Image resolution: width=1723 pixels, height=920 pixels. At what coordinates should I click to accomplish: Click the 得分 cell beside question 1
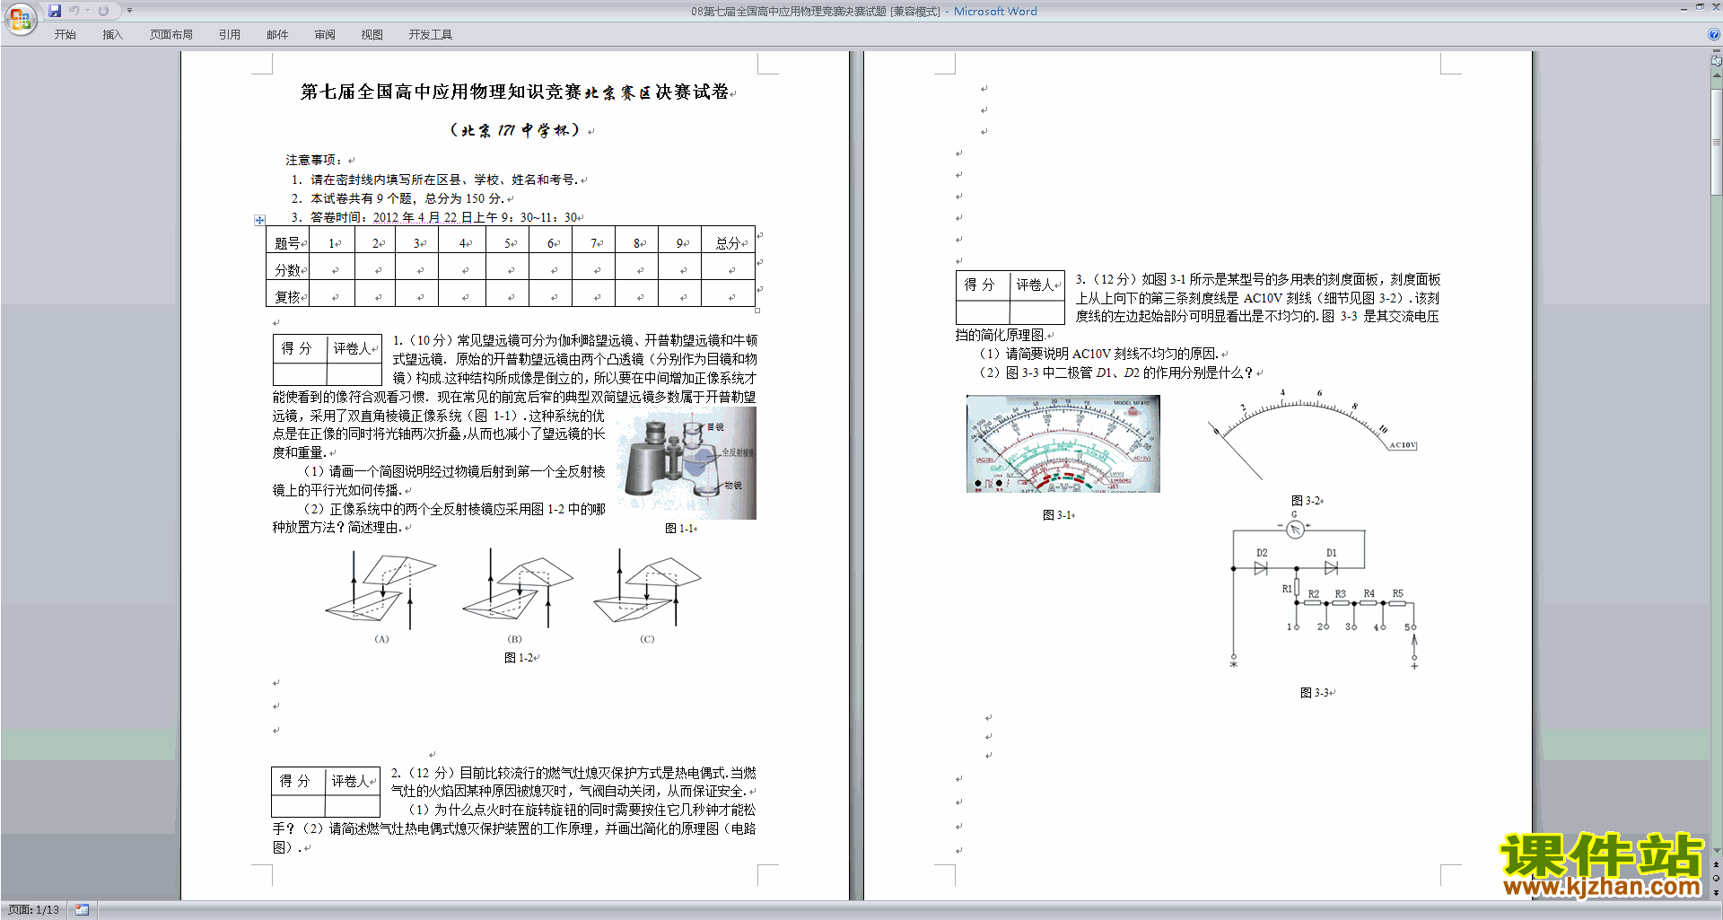[299, 348]
